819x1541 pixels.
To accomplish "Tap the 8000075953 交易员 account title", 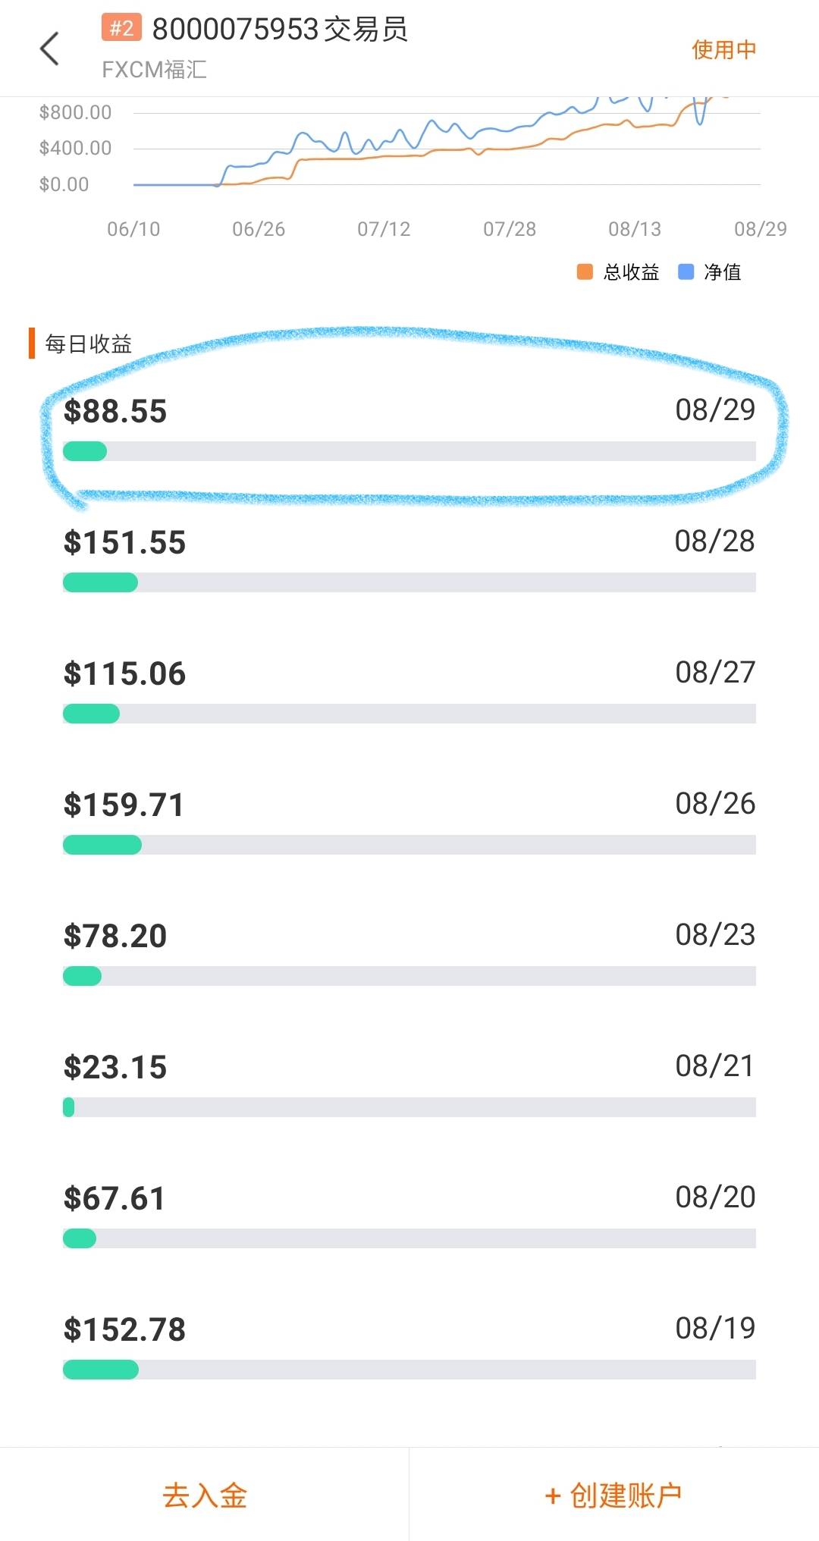I will pos(280,30).
